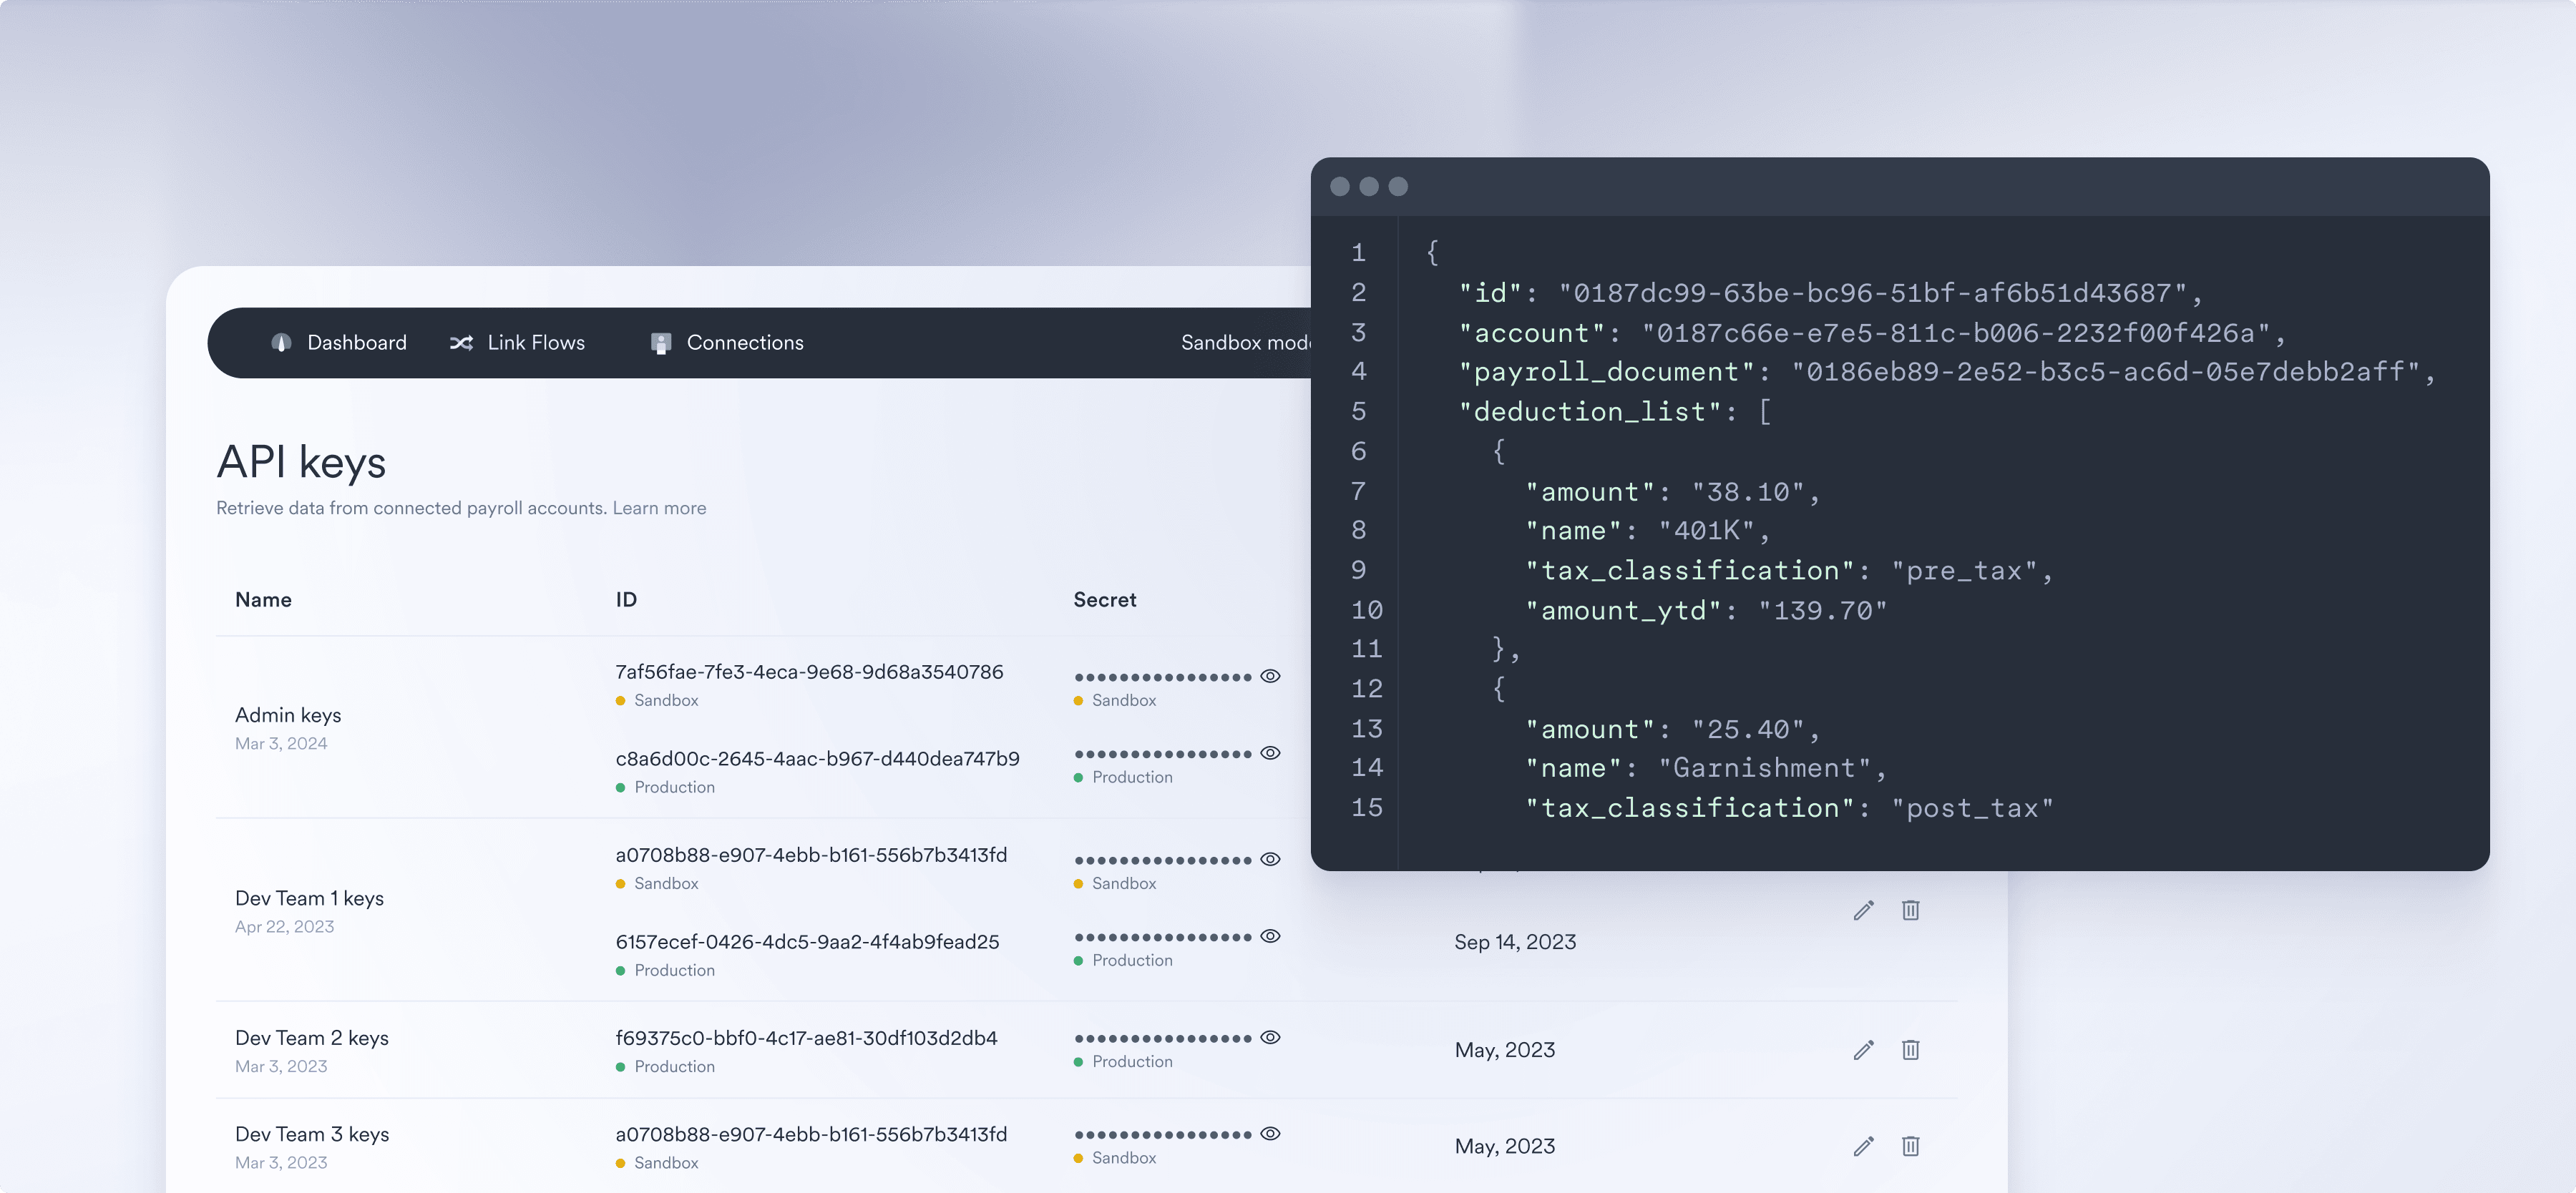This screenshot has width=2576, height=1193.
Task: Delete the Dev Team 2 keys entry
Action: click(1910, 1050)
